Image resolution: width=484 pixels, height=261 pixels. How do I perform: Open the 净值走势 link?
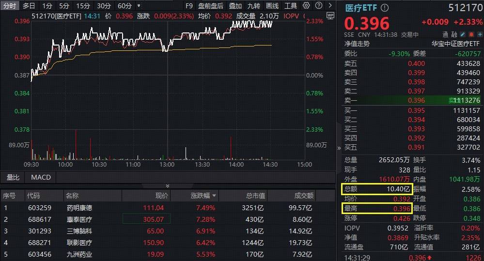click(357, 44)
